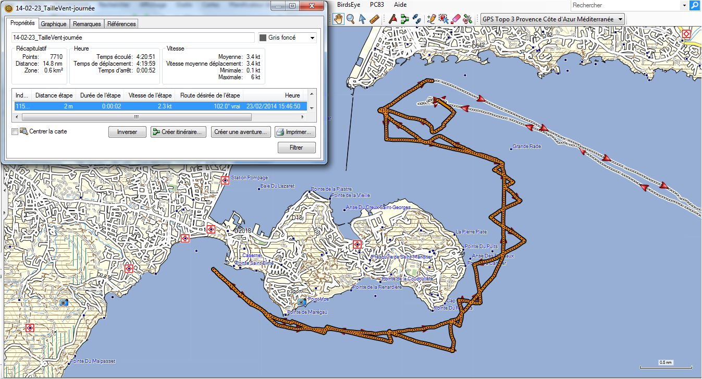Screen dimensions: 702x379
Task: Select the New Track footprints tool
Action: (416, 19)
